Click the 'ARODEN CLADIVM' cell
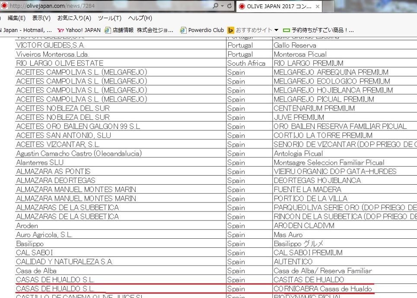This screenshot has height=298, width=417. tap(345, 226)
